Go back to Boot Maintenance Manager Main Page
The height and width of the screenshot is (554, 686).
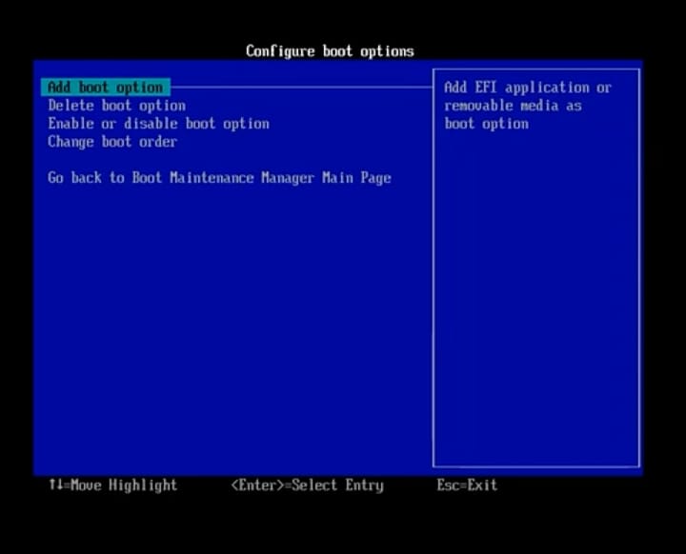coord(219,178)
